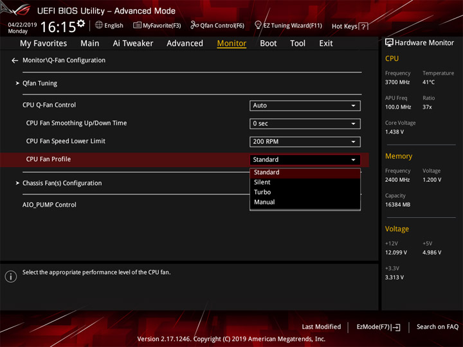Choose Silent in the fan profile list
This screenshot has height=347, width=463.
pyautogui.click(x=305, y=182)
